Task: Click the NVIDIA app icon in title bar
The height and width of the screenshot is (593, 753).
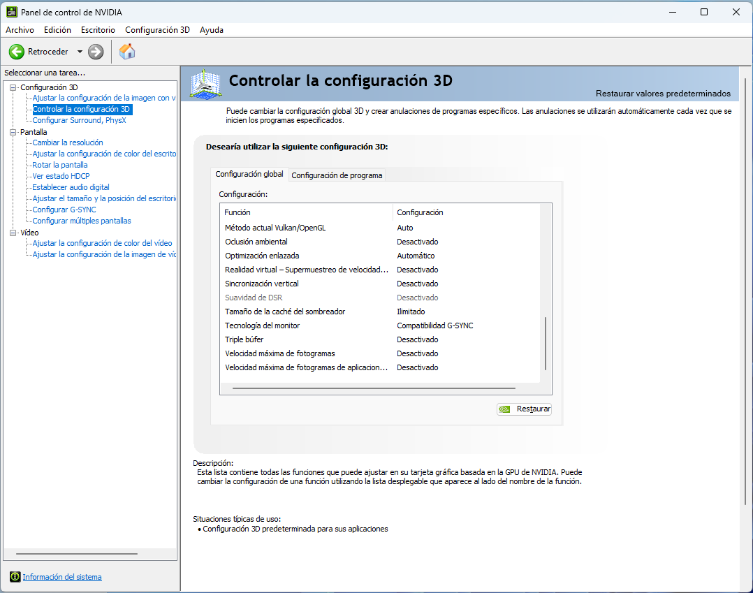Action: coord(11,12)
